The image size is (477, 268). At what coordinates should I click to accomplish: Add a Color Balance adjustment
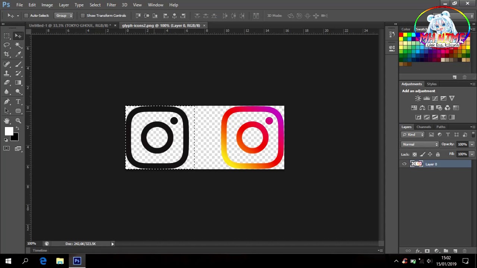click(x=422, y=108)
